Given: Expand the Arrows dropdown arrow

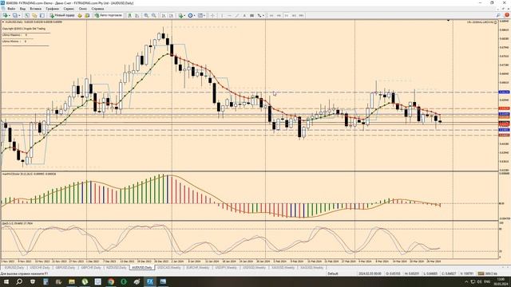Looking at the screenshot, I should tap(263, 15).
